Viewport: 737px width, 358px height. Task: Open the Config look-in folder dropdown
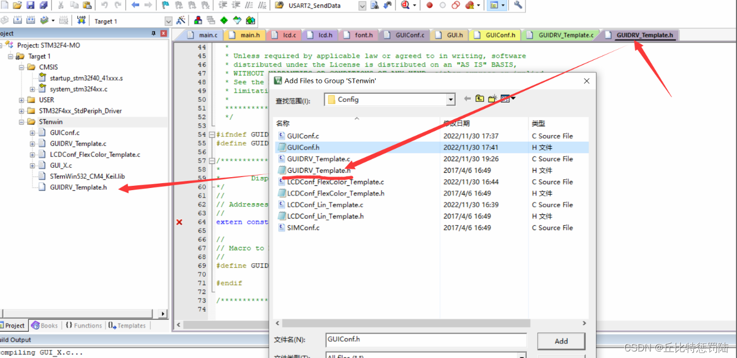[450, 100]
